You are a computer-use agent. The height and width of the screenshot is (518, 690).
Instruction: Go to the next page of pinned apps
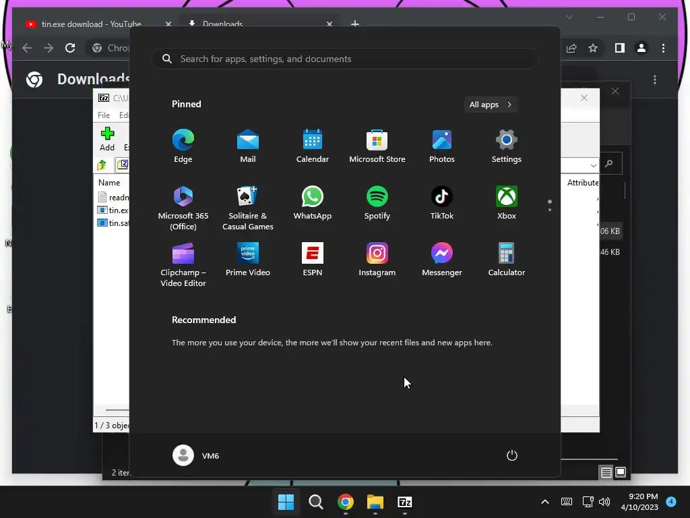pyautogui.click(x=550, y=209)
